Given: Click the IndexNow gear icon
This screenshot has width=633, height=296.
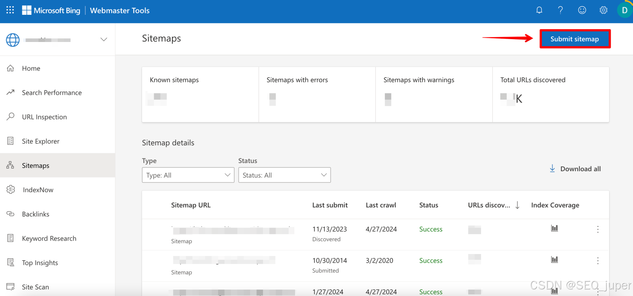Looking at the screenshot, I should tap(11, 190).
